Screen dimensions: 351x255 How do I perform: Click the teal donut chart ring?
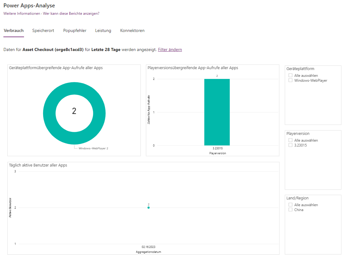(x=49, y=113)
